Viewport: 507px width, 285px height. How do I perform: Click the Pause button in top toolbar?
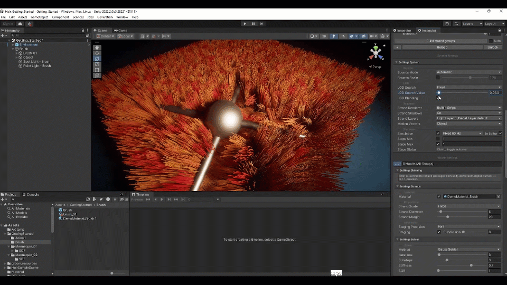pos(253,24)
